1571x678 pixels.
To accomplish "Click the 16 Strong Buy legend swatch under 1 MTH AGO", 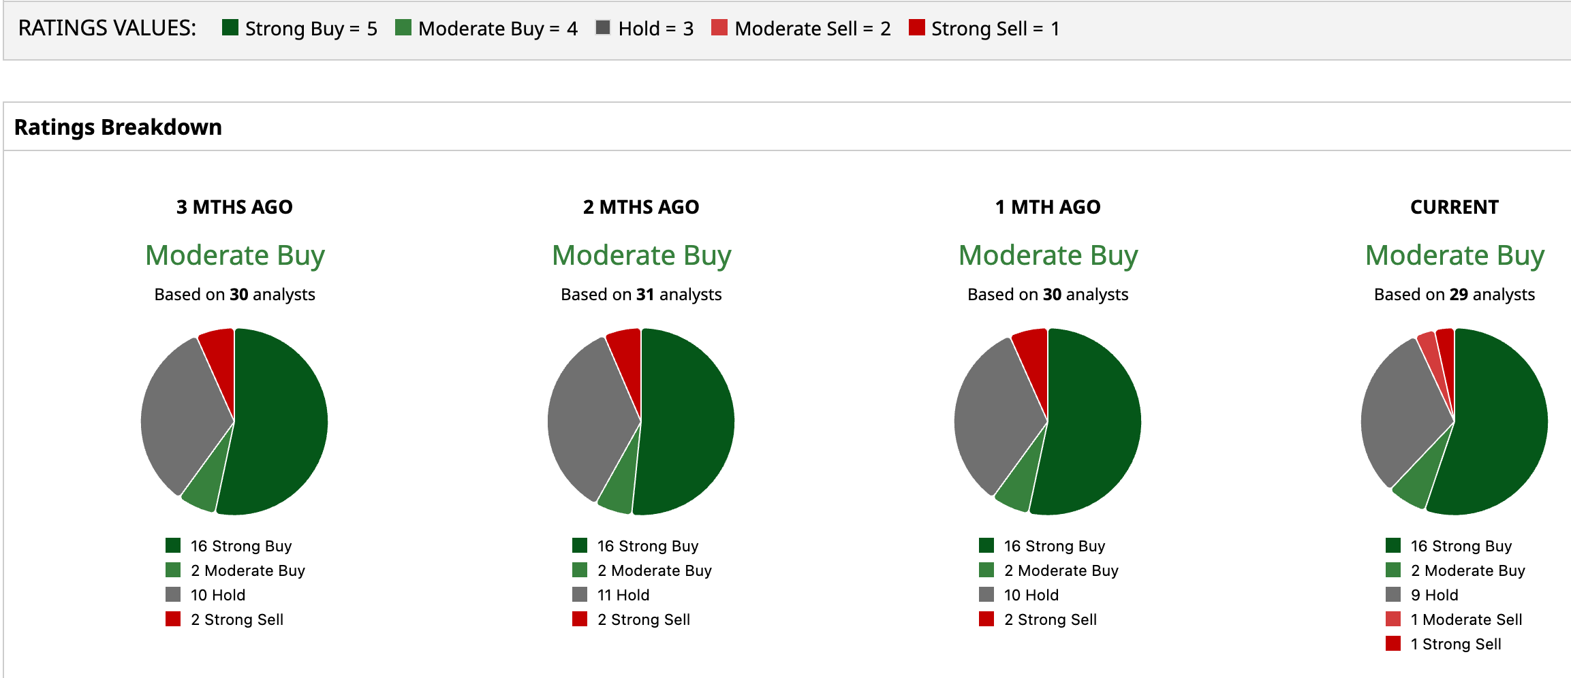I will tap(986, 545).
